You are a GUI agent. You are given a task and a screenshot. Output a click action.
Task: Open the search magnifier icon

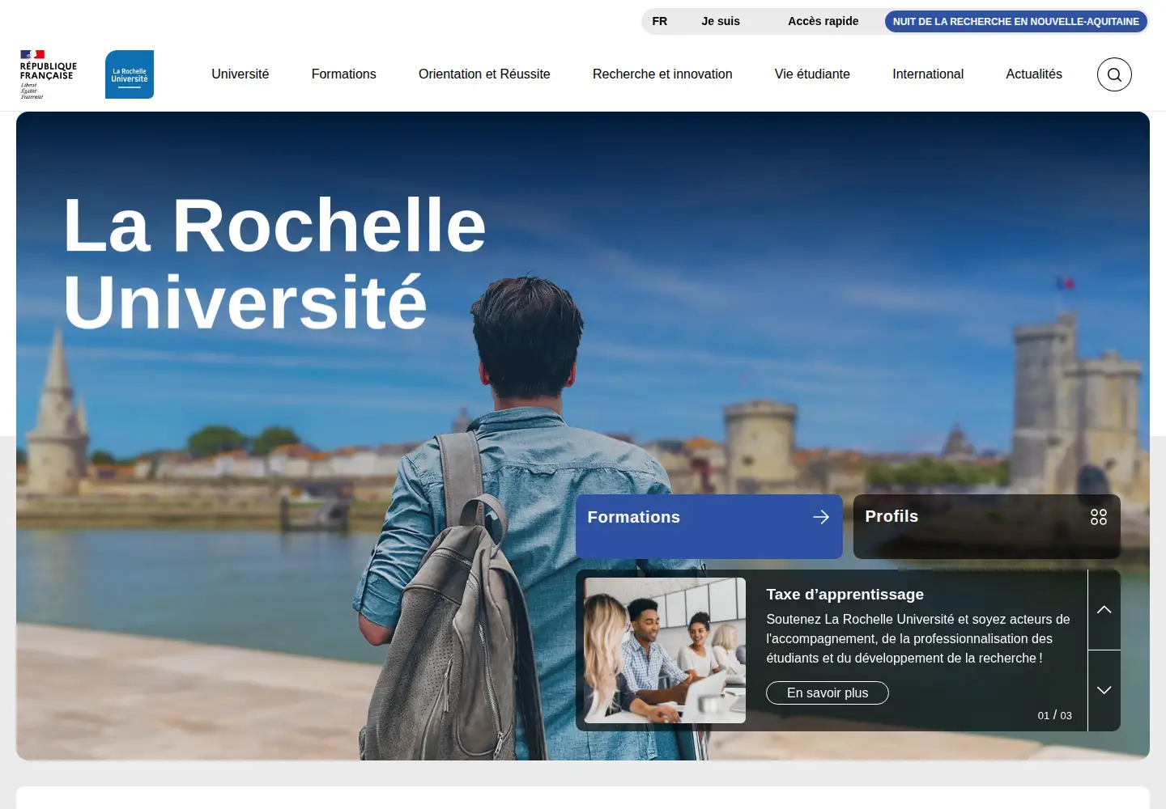pos(1114,74)
